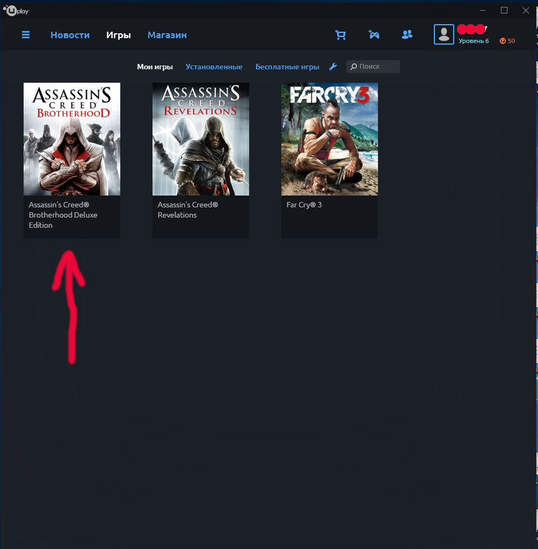Close the Uplay window
This screenshot has width=538, height=549.
(526, 11)
